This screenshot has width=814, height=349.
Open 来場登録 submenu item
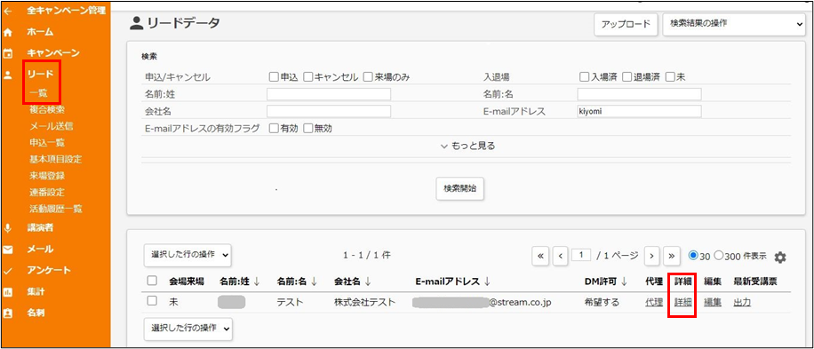tap(47, 176)
